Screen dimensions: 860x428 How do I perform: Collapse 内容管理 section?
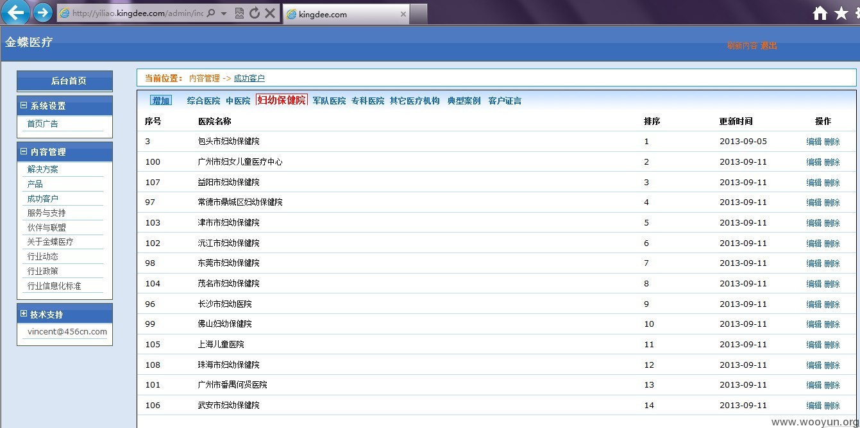pyautogui.click(x=24, y=152)
